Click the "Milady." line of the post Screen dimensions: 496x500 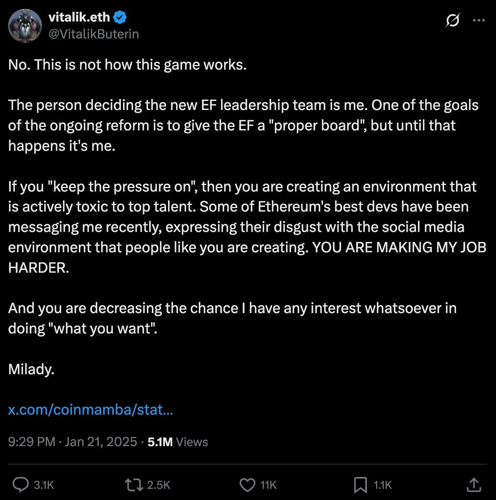pyautogui.click(x=31, y=369)
